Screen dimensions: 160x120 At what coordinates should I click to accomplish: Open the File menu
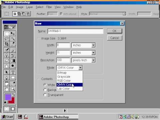click(4, 7)
